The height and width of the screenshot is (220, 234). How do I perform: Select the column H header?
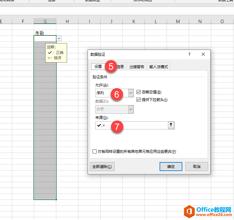point(67,21)
